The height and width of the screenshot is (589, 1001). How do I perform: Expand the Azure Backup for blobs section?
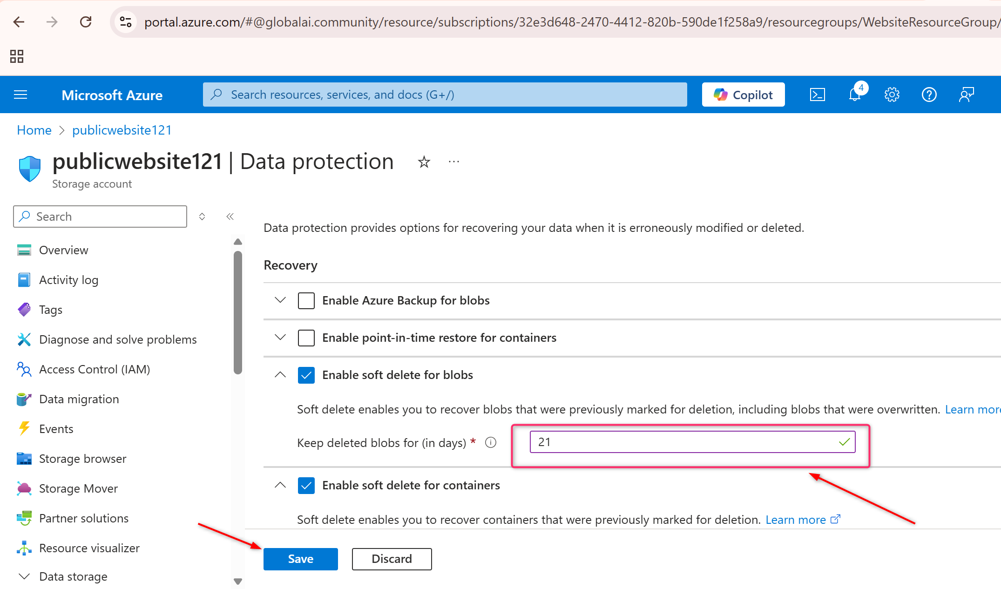point(280,300)
